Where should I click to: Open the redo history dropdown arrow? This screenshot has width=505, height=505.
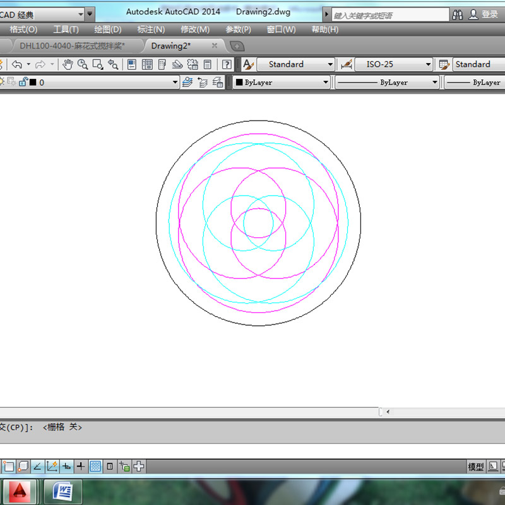point(52,64)
